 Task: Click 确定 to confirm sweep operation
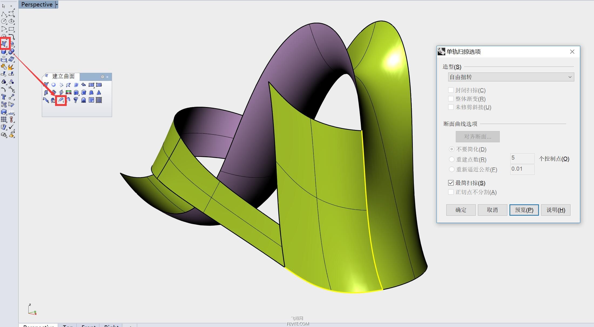click(461, 210)
